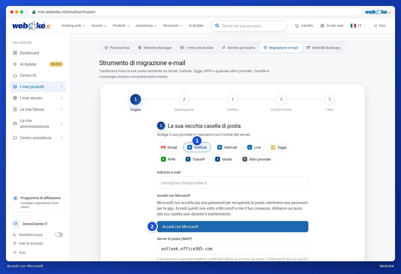This screenshot has width=401, height=274.
Task: Open I miei site builder tab
Action: coord(197,48)
